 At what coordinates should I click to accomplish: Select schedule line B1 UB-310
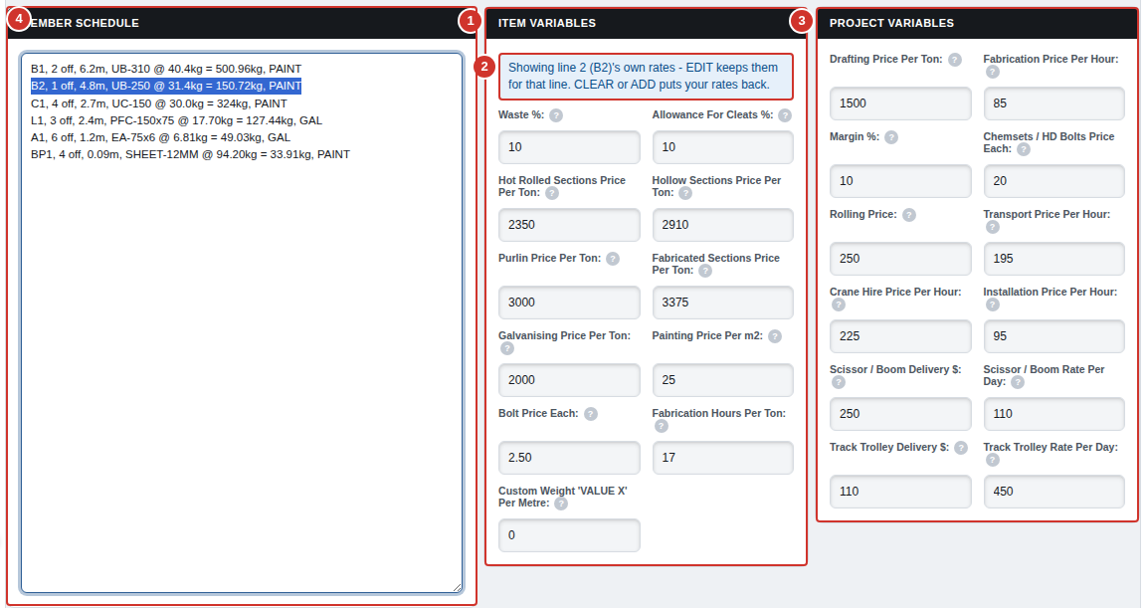[166, 69]
